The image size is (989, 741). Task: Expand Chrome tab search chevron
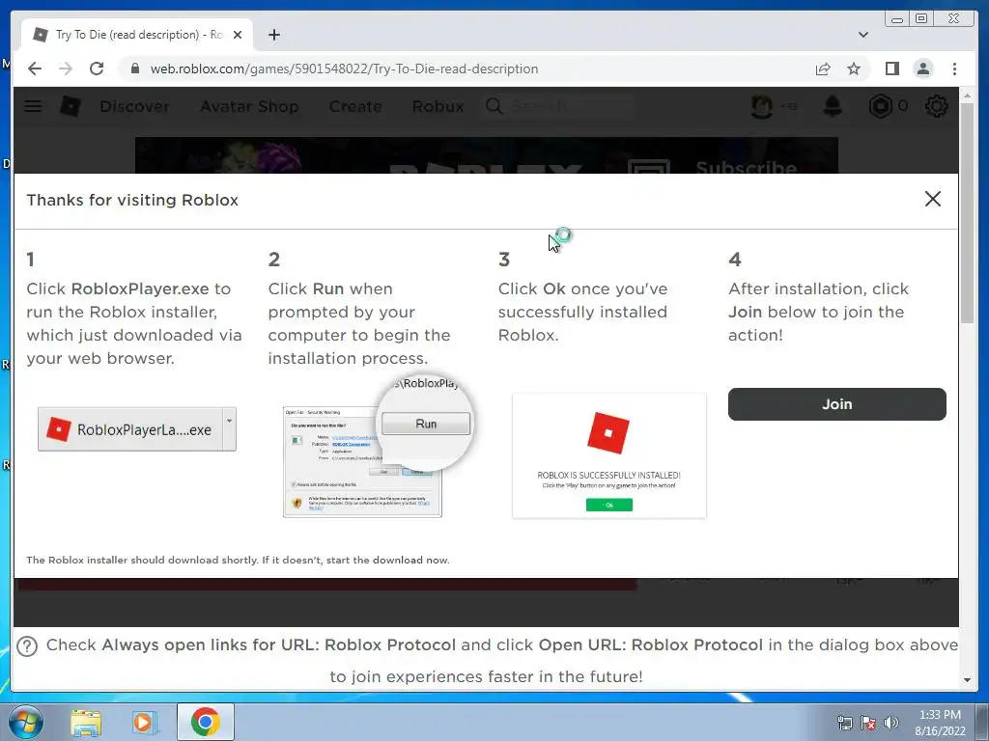coord(863,35)
